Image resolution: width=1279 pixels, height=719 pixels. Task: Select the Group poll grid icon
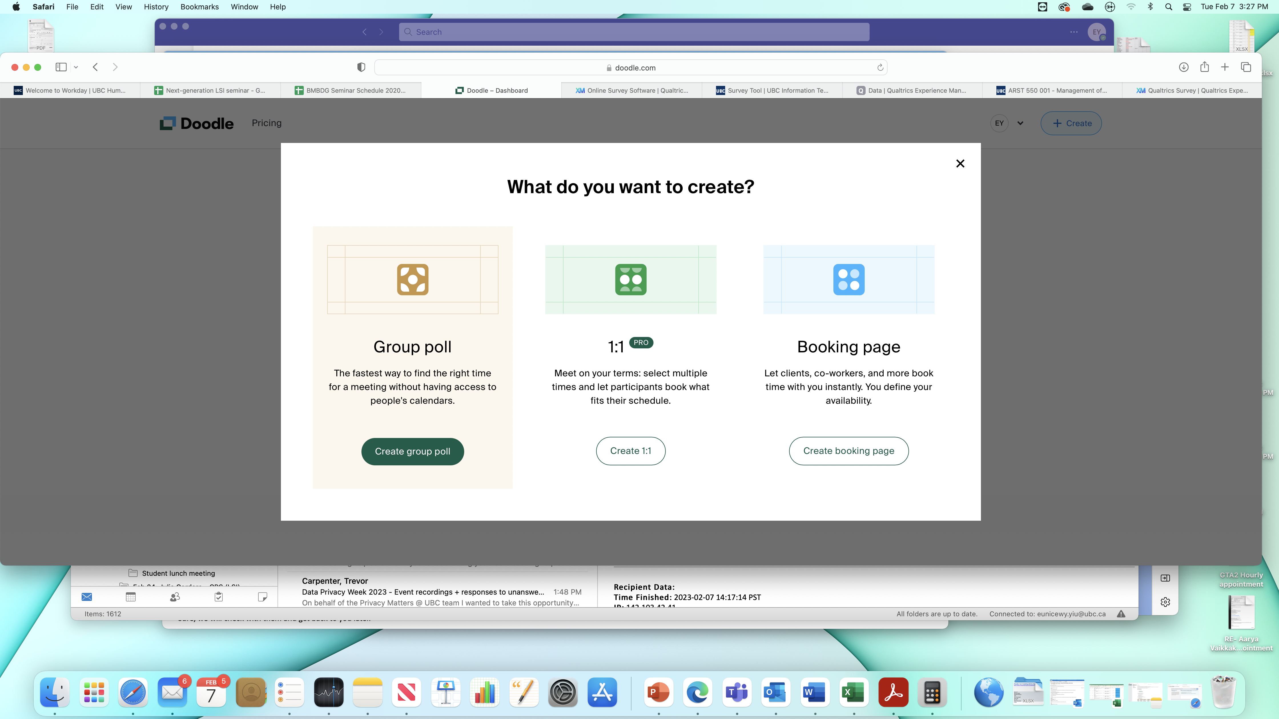click(x=412, y=279)
